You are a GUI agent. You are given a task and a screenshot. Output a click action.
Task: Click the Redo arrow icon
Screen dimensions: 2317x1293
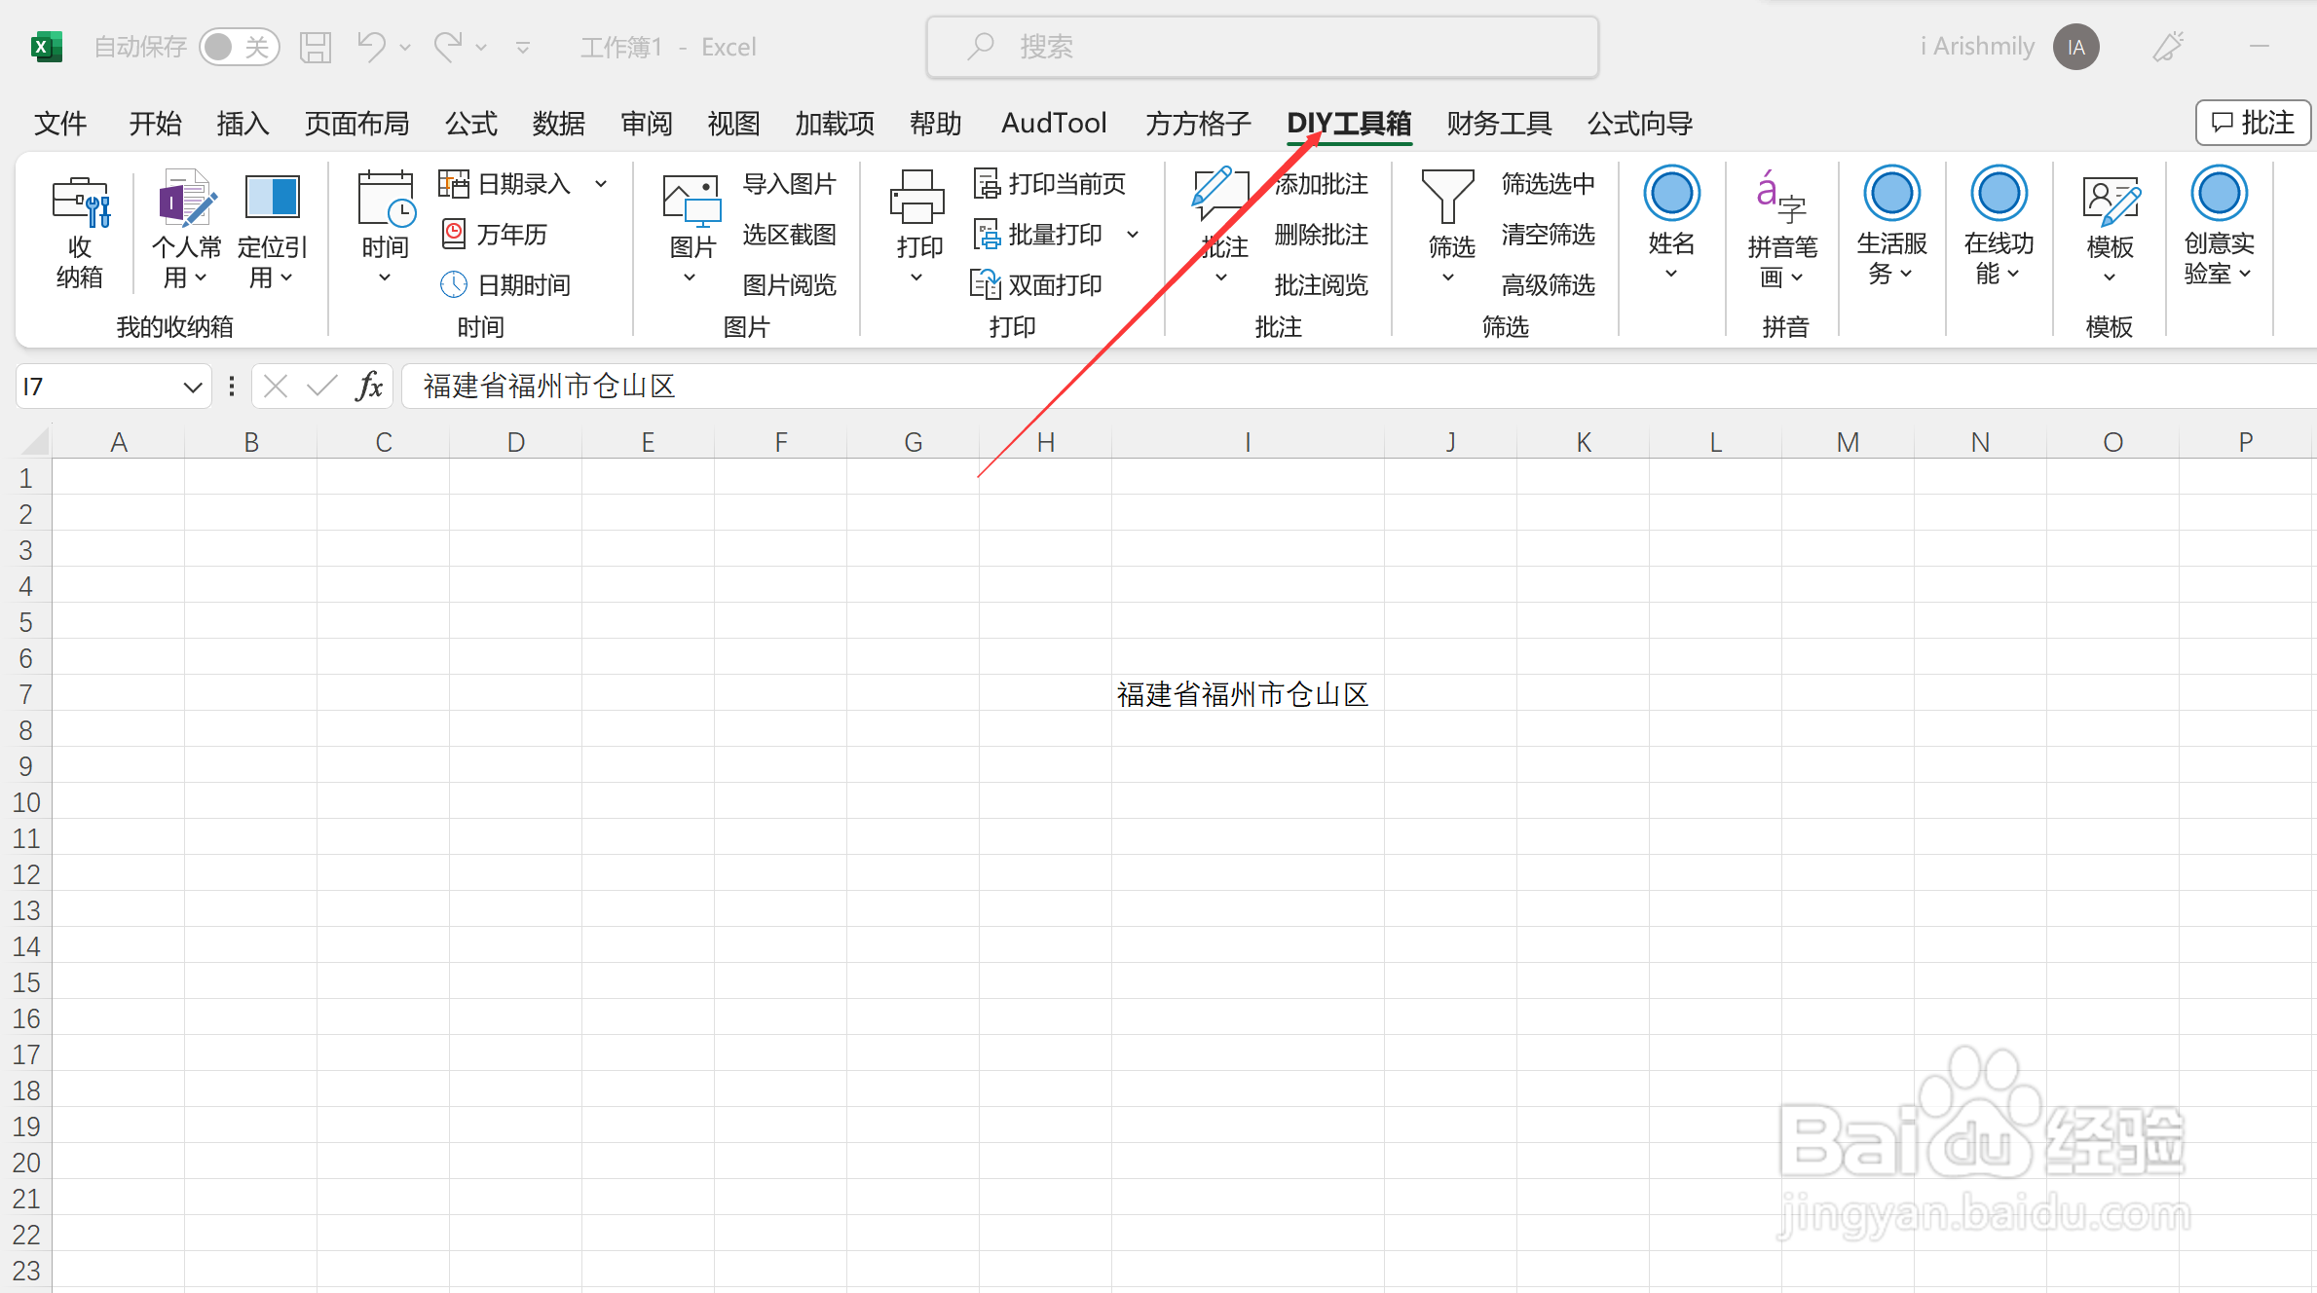[448, 46]
